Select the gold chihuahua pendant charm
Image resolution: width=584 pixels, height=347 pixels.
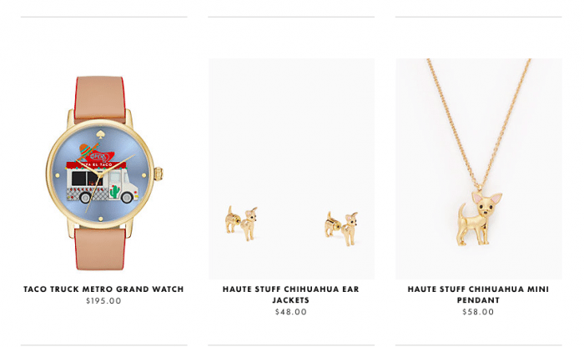pyautogui.click(x=479, y=219)
